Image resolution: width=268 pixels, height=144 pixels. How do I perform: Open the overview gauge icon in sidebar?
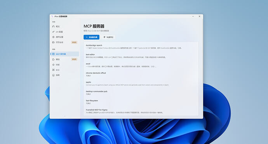53,26
